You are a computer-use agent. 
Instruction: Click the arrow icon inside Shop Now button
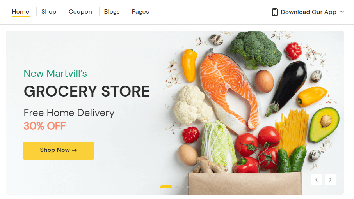pos(75,150)
